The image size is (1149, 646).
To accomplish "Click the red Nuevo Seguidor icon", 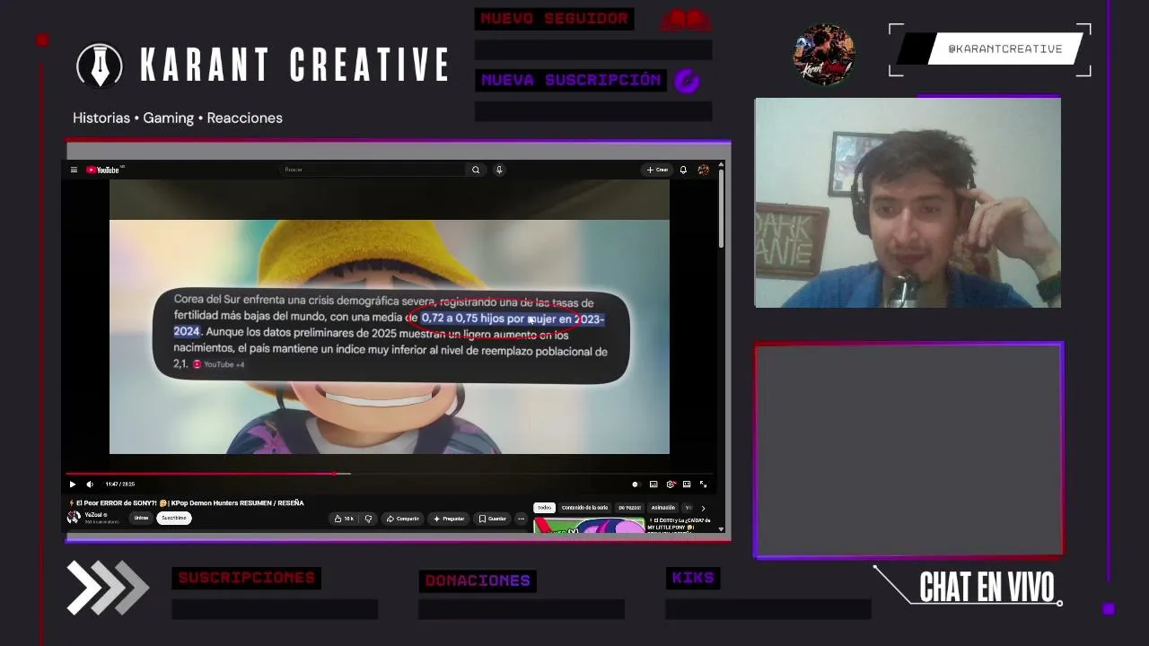I will [687, 20].
